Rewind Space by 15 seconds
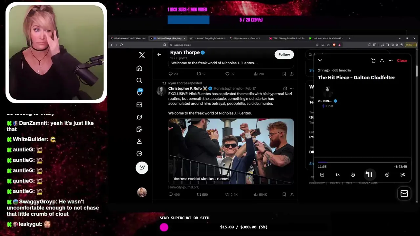 [353, 175]
